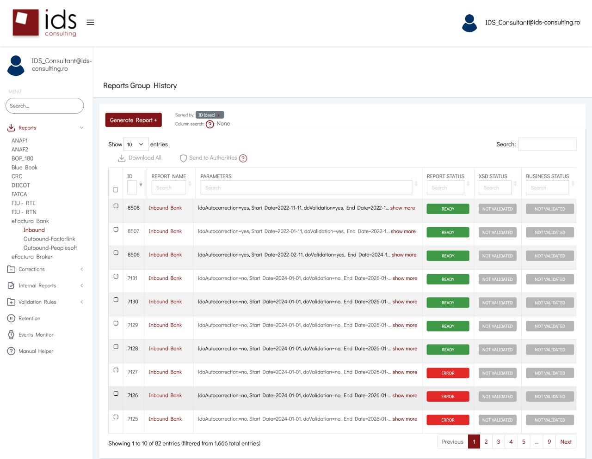This screenshot has height=459, width=592.
Task: Open the eFactura Broker item
Action: [32, 257]
